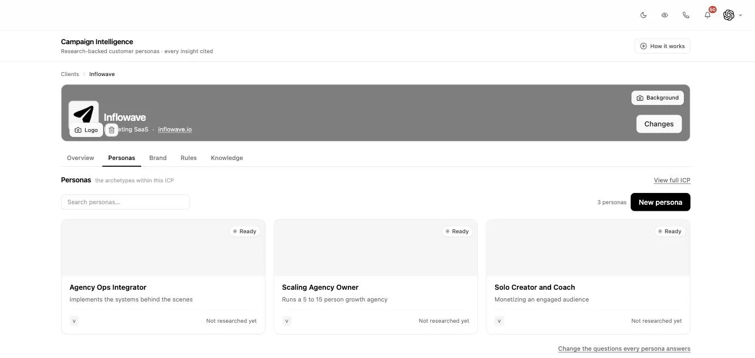The height and width of the screenshot is (358, 755).
Task: Click Not researched yet on Scaling Agency card
Action: click(x=444, y=321)
